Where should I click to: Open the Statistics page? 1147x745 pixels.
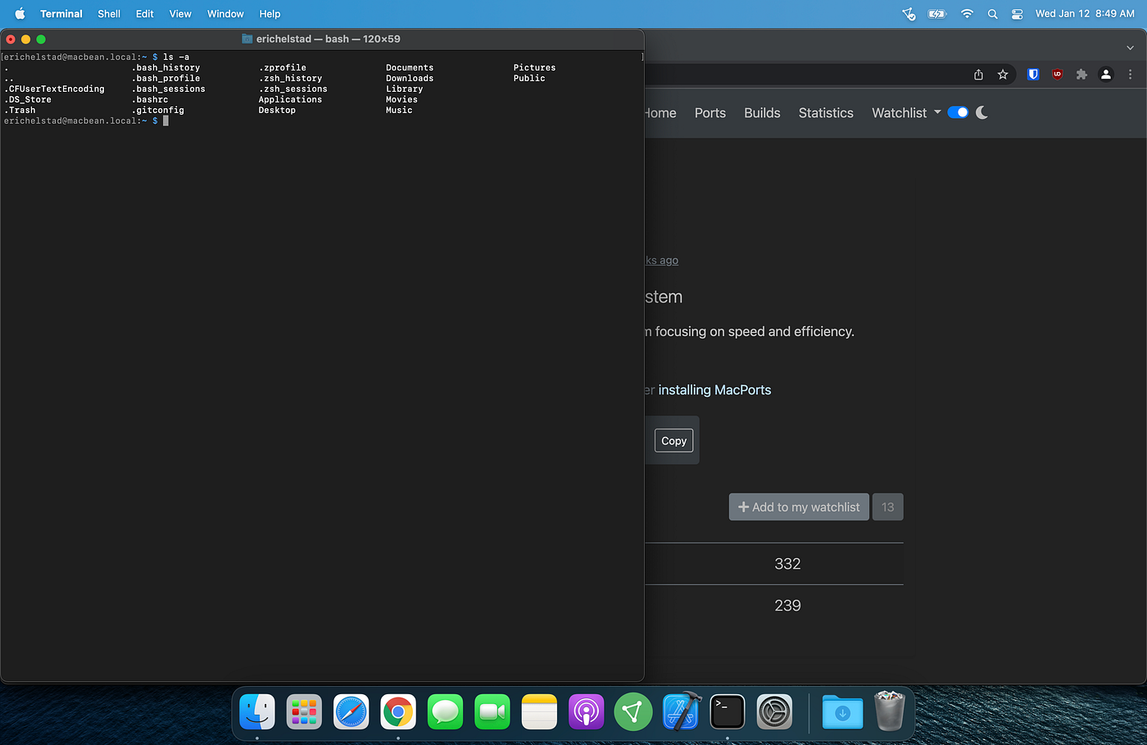[x=826, y=113]
